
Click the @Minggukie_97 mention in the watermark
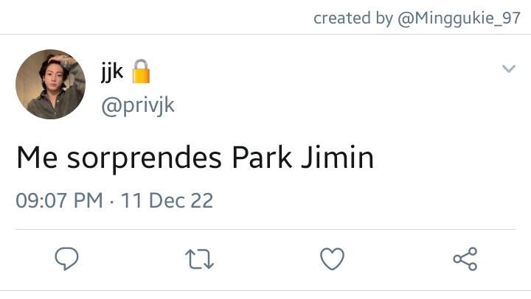point(459,18)
